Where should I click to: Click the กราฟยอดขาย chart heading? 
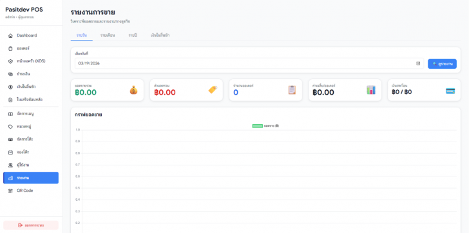point(88,115)
